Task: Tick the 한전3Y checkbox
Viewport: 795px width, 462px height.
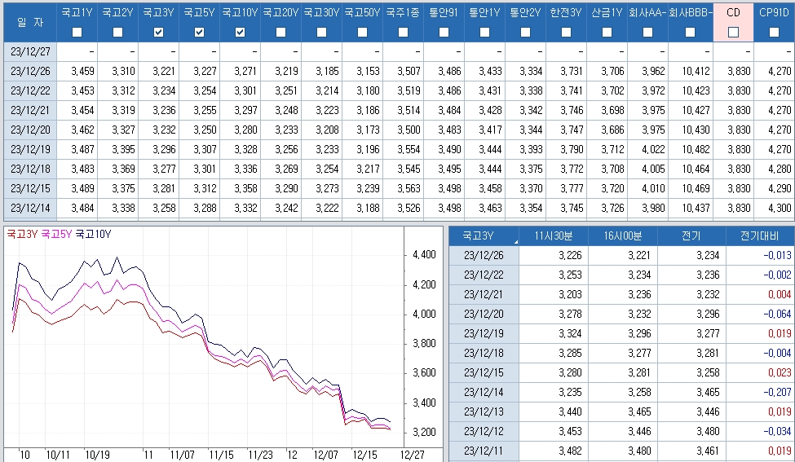Action: tap(567, 33)
